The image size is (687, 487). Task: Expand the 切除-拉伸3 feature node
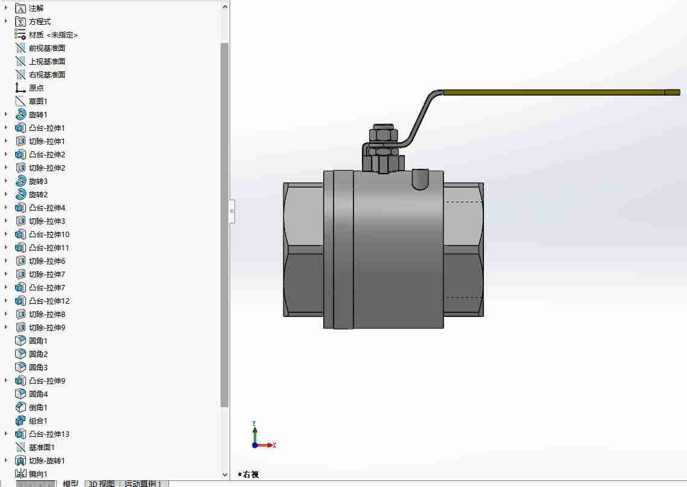coord(5,220)
